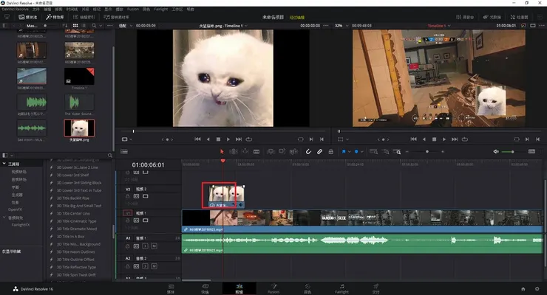Toggle timeline snapping magnet icon
Screen dimensions: 547x295
point(308,151)
